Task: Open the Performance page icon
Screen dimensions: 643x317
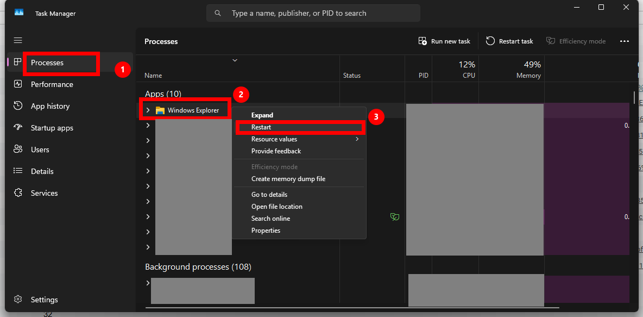Action: (18, 84)
